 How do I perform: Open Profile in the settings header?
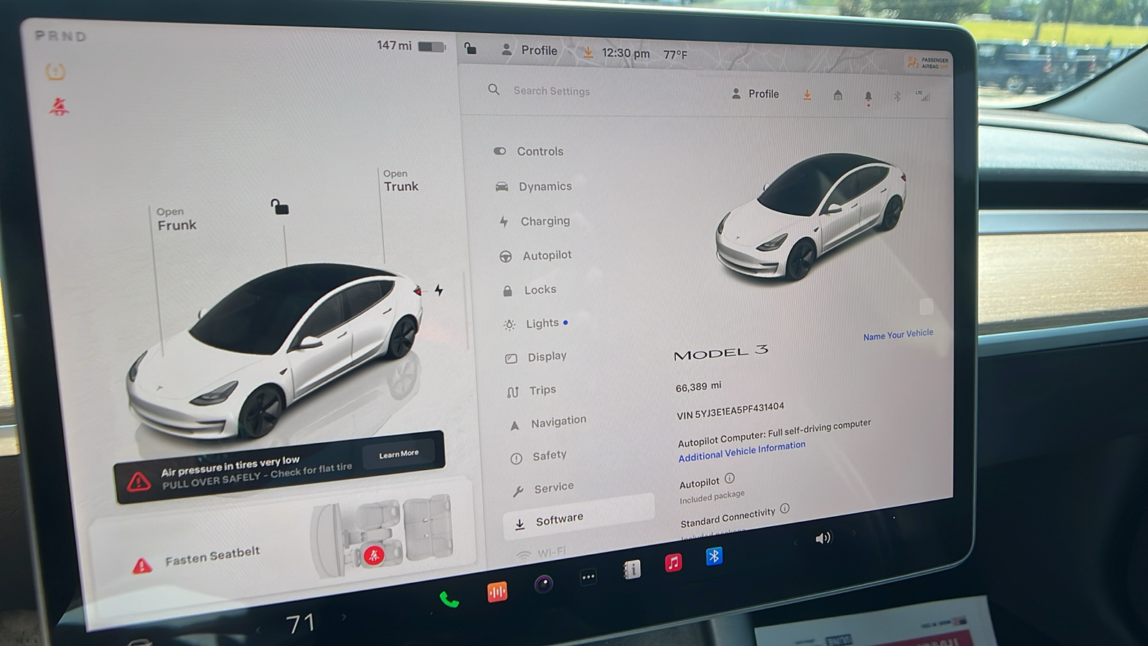click(x=755, y=94)
